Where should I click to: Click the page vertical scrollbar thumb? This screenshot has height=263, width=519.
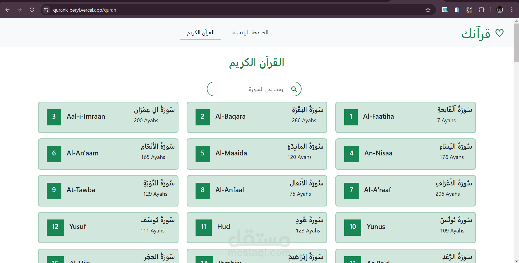pyautogui.click(x=516, y=43)
